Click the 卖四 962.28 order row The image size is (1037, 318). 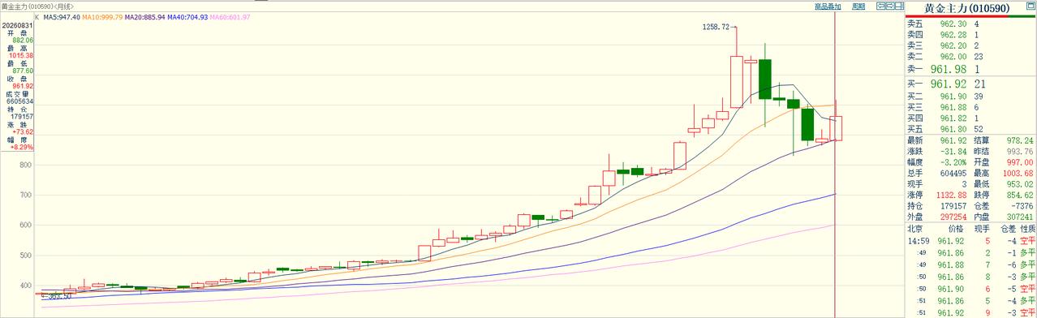click(x=971, y=35)
